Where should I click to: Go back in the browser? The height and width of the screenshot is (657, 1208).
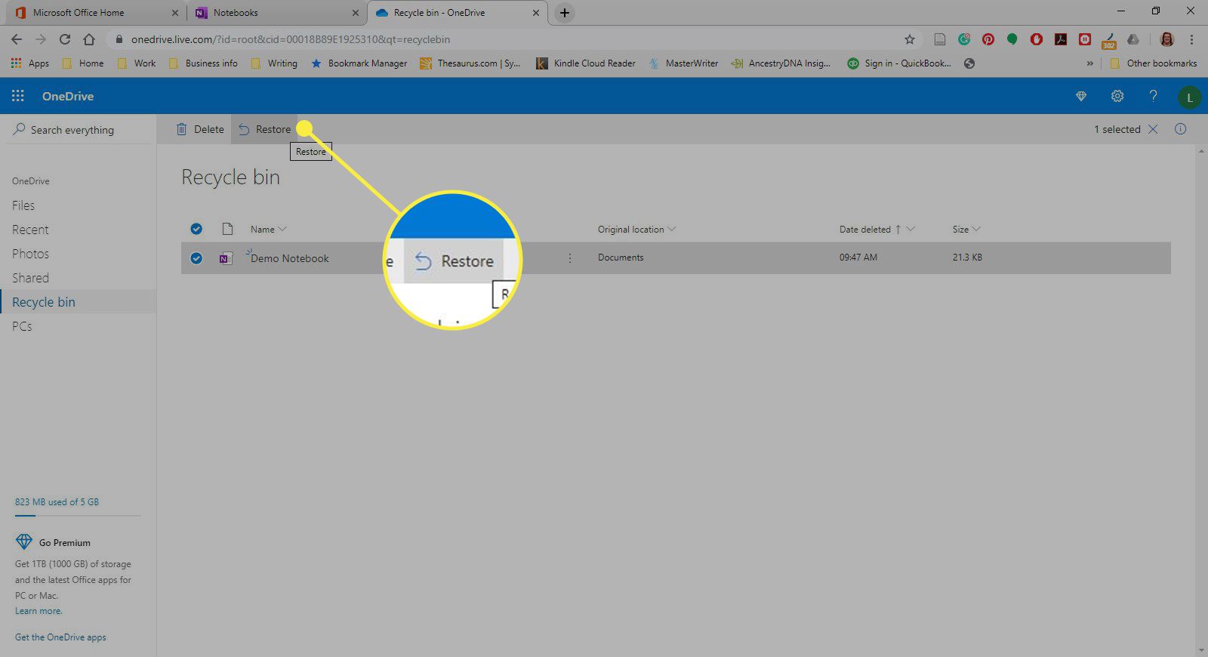[17, 39]
